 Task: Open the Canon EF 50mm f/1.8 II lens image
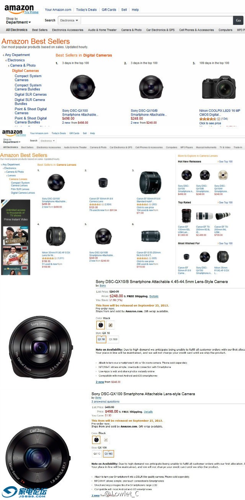(103, 182)
